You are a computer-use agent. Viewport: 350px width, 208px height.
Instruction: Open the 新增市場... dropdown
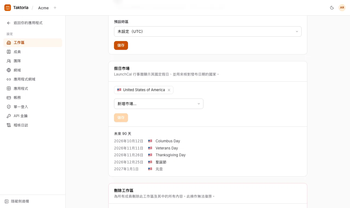[159, 104]
